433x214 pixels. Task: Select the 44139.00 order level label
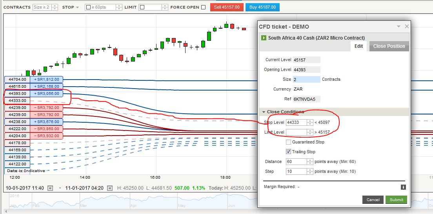click(17, 157)
